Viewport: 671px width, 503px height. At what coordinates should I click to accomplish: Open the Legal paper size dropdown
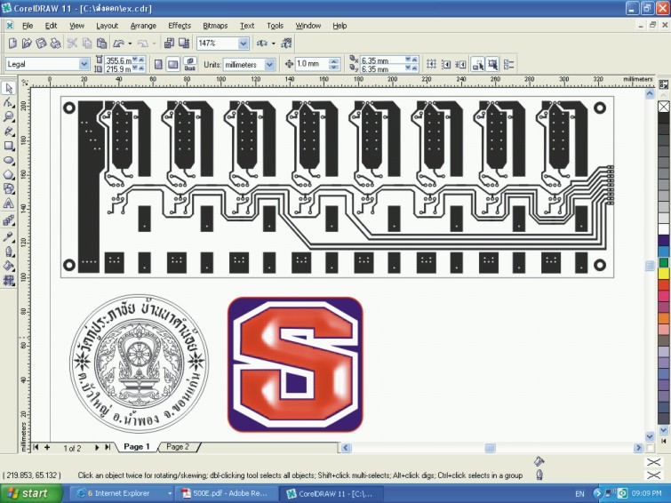click(x=84, y=64)
